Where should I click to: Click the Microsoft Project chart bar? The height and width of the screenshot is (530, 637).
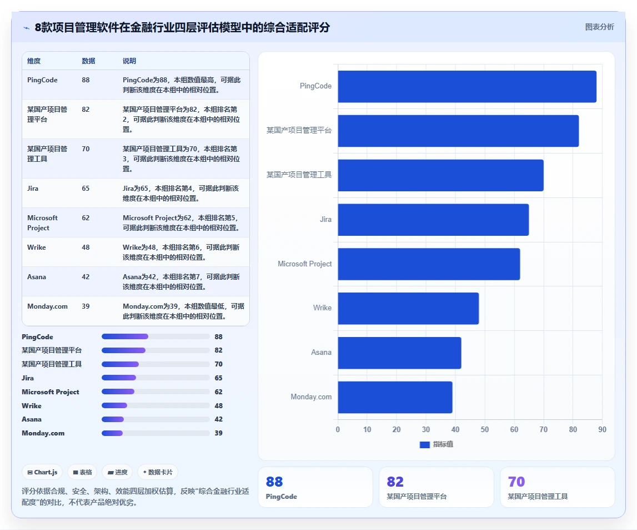(x=429, y=264)
